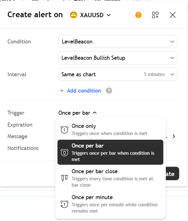The width and height of the screenshot is (188, 221).
Task: Click the gold XAUUSD symbol icon
Action: (73, 15)
